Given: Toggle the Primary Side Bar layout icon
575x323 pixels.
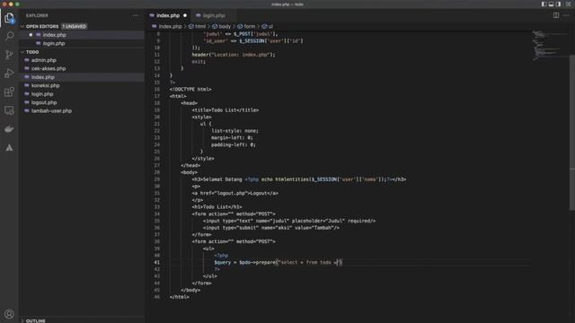Looking at the screenshot, I should tap(544, 4).
